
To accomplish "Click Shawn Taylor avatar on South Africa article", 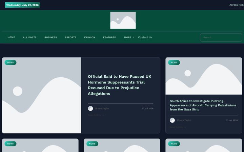I will tap(172, 120).
